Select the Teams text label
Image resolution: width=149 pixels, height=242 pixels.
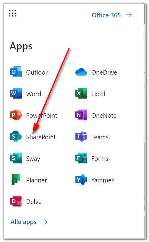click(x=100, y=137)
